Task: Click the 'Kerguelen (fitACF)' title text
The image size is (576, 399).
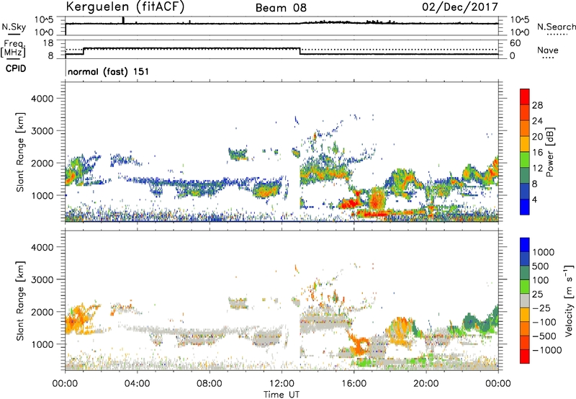Action: (x=125, y=6)
